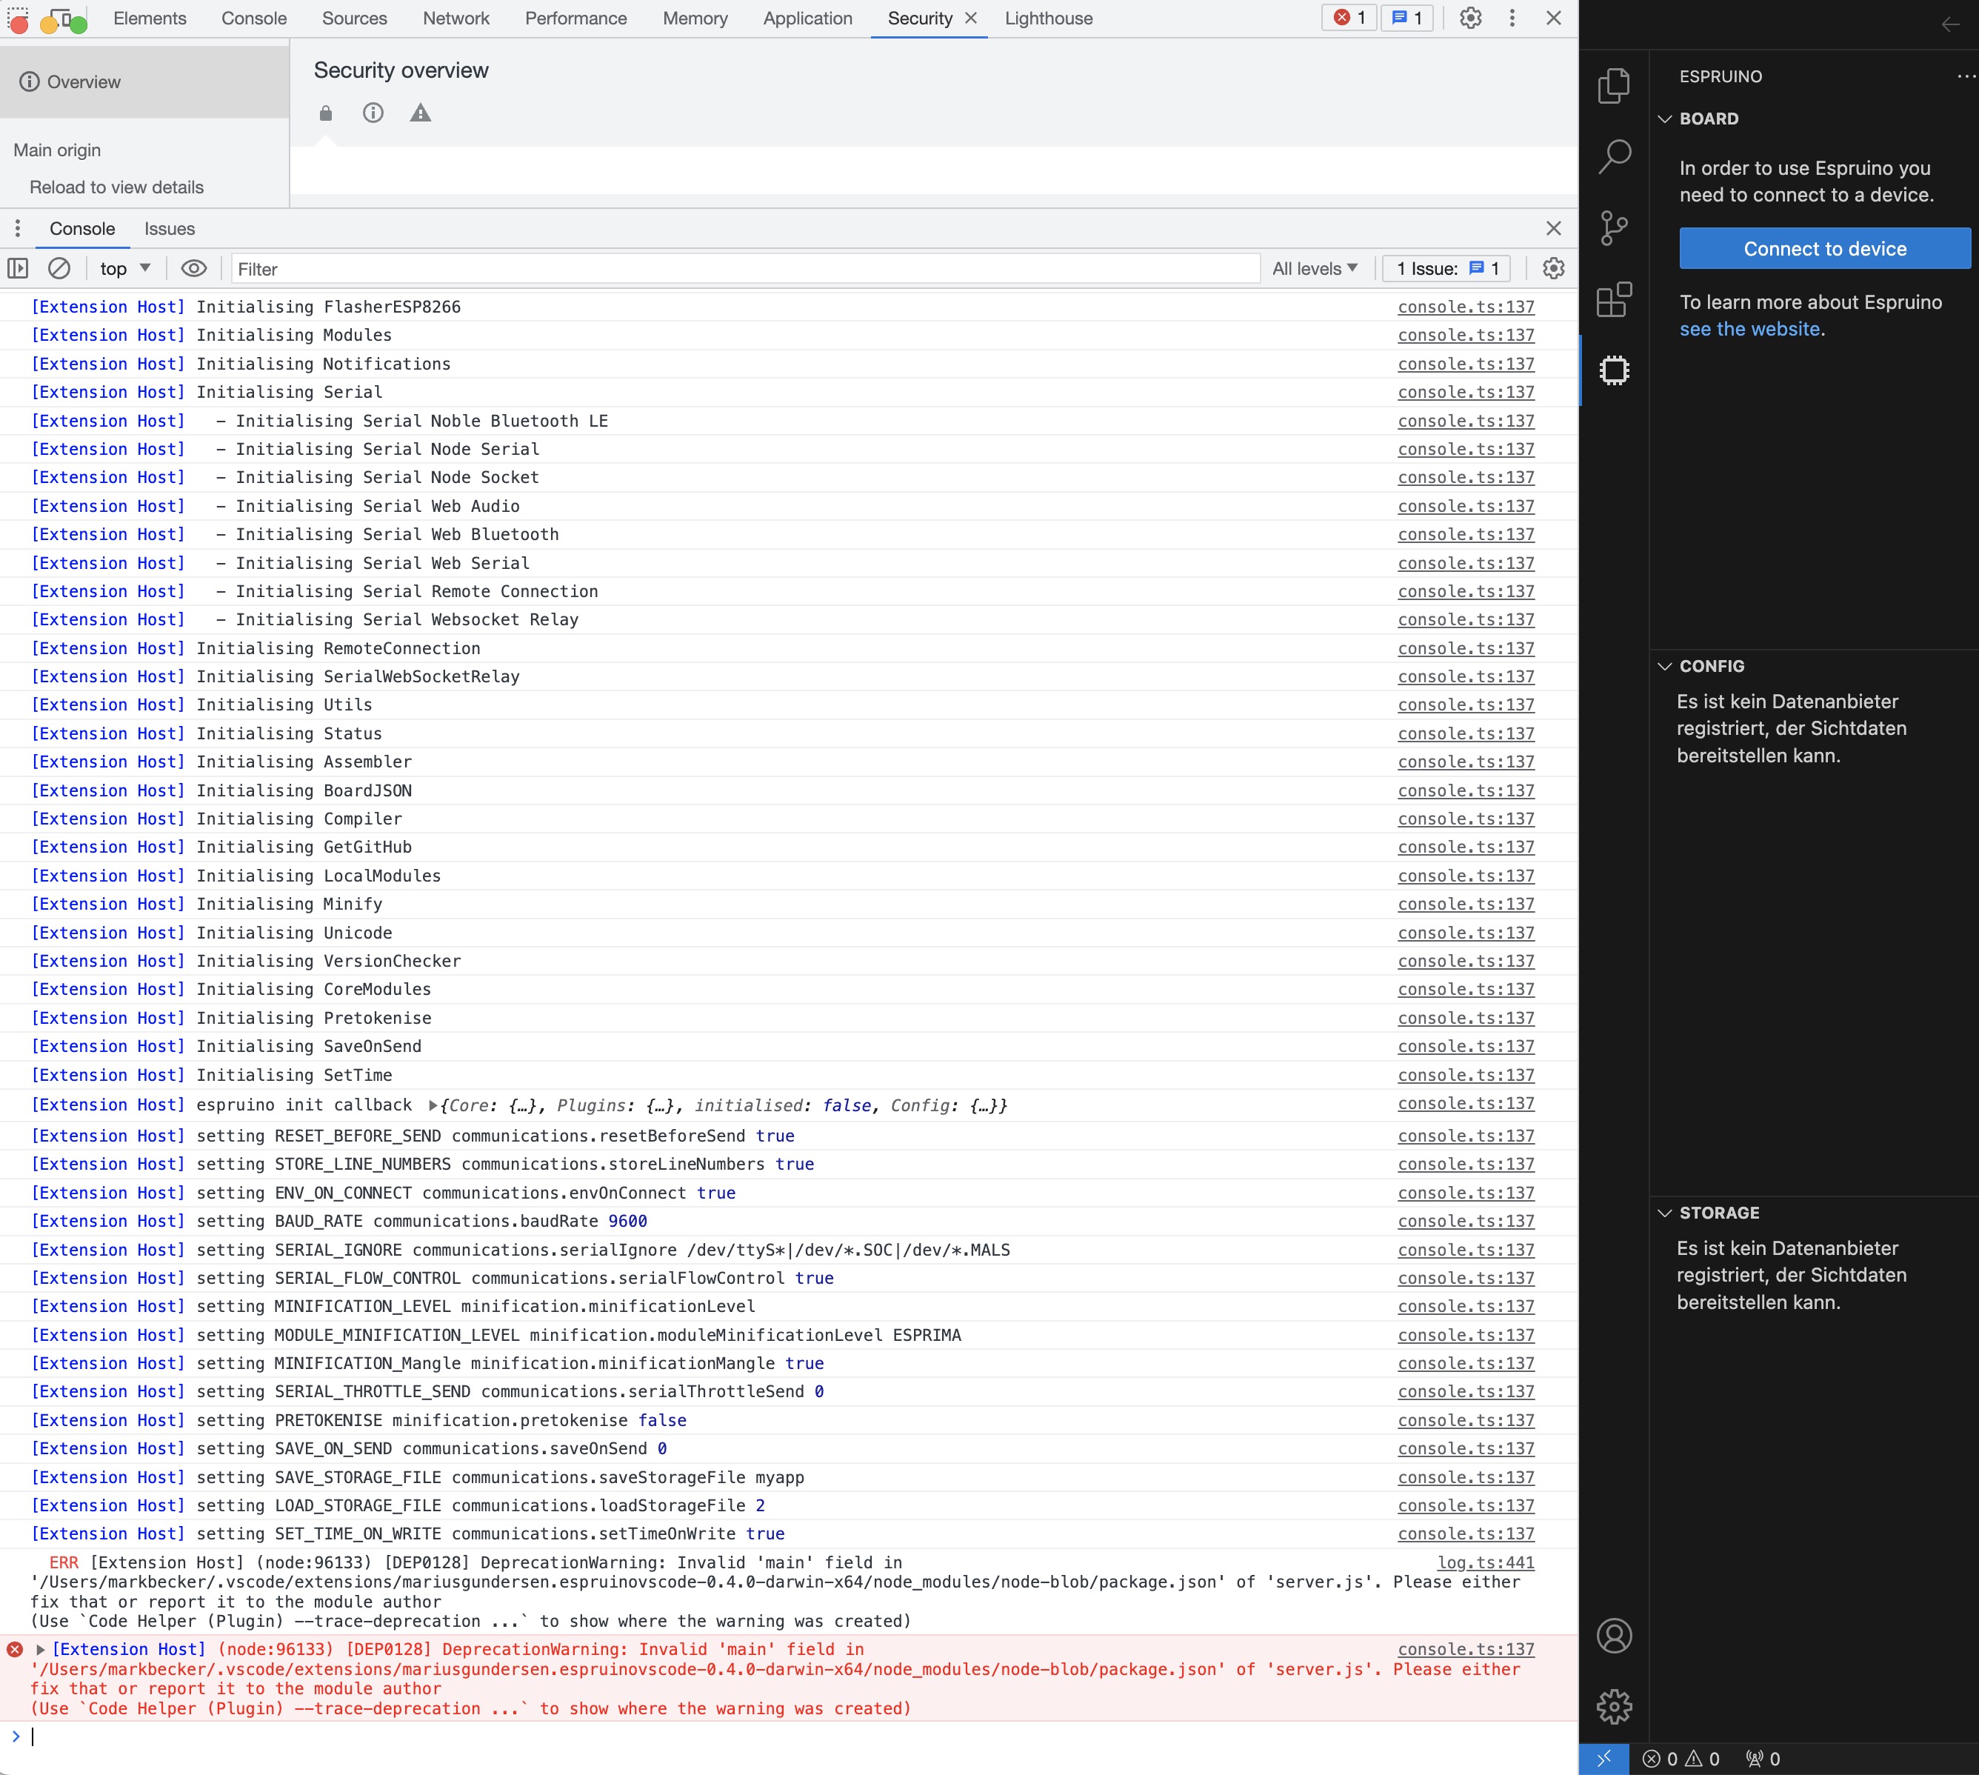Screen dimensions: 1979x1775
Task: Open VS Code Source Control icon
Action: pyautogui.click(x=1615, y=228)
